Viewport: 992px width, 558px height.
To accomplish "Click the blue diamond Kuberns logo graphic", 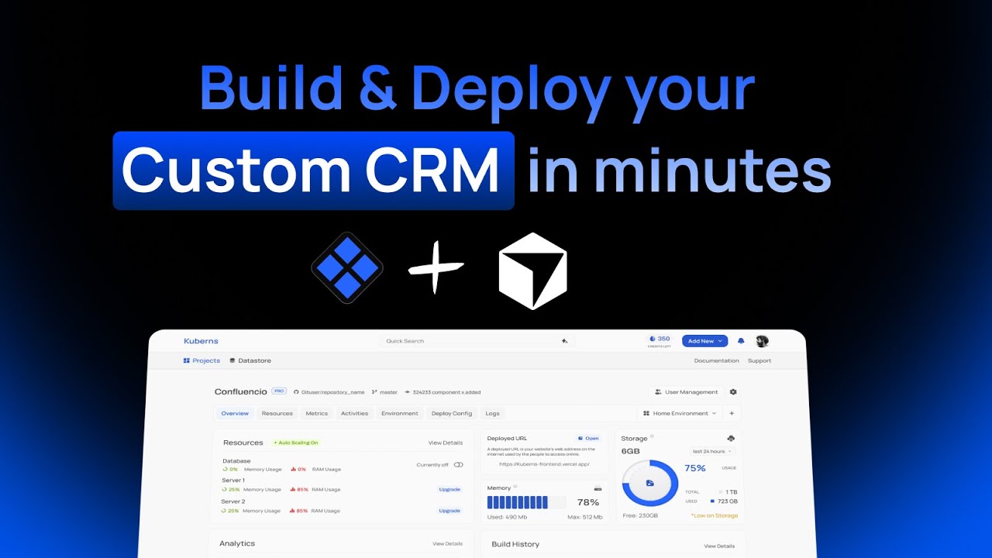I will [x=346, y=268].
